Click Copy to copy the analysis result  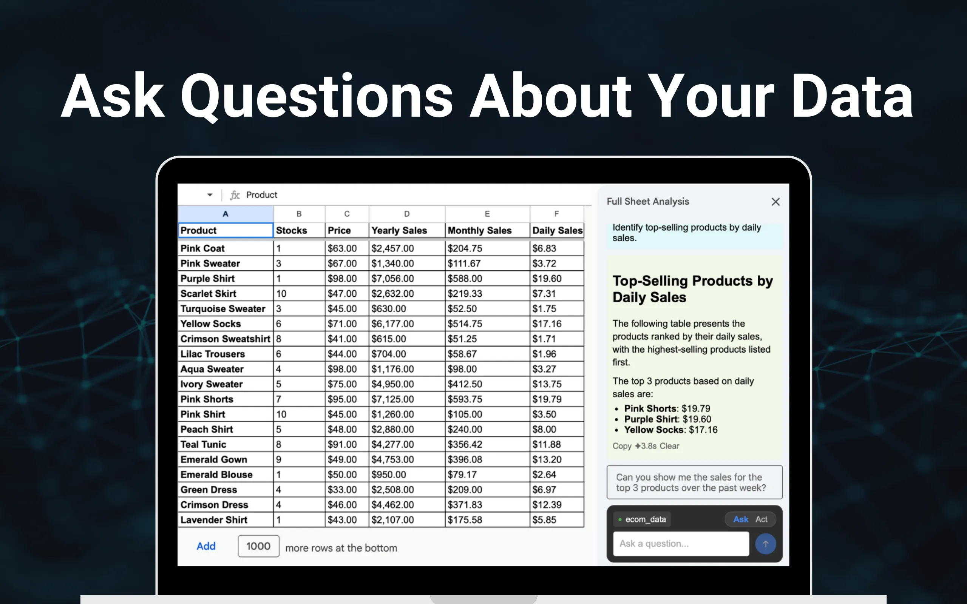622,446
